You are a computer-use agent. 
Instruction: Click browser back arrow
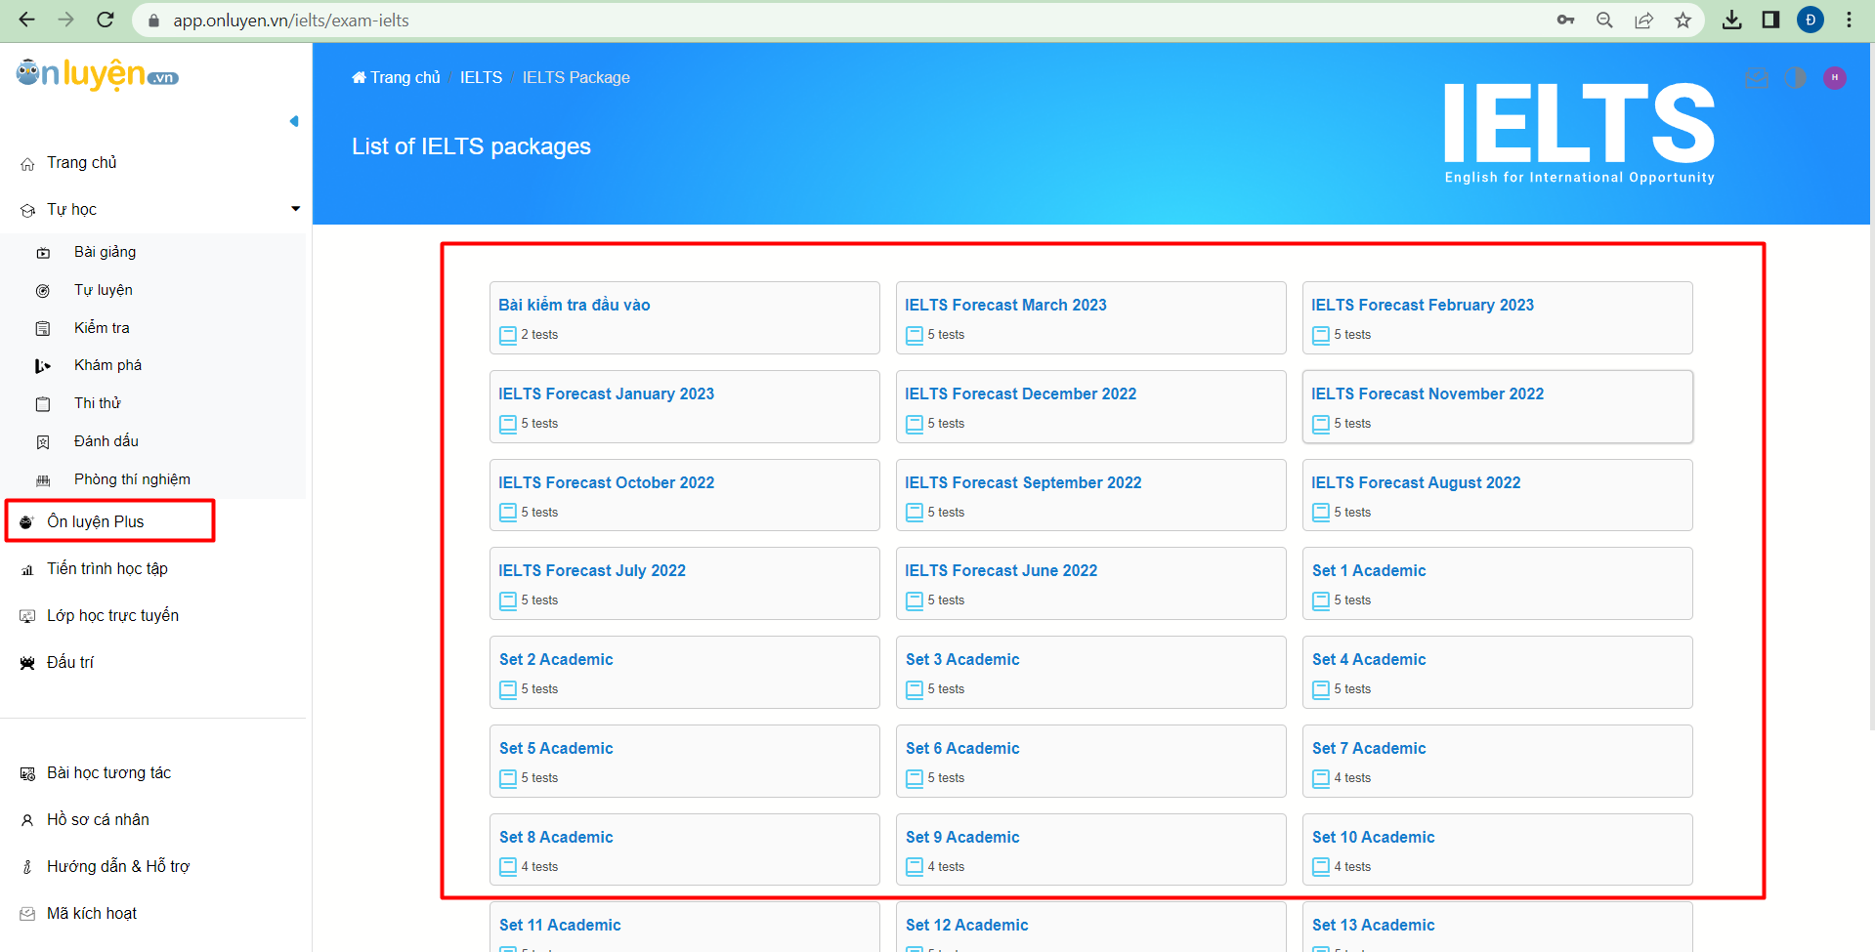click(26, 20)
